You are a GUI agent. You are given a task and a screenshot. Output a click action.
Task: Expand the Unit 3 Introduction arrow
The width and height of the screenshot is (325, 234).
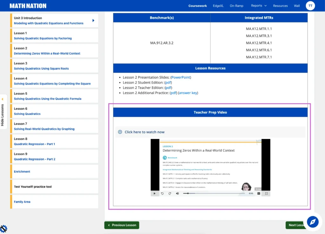coord(93,21)
